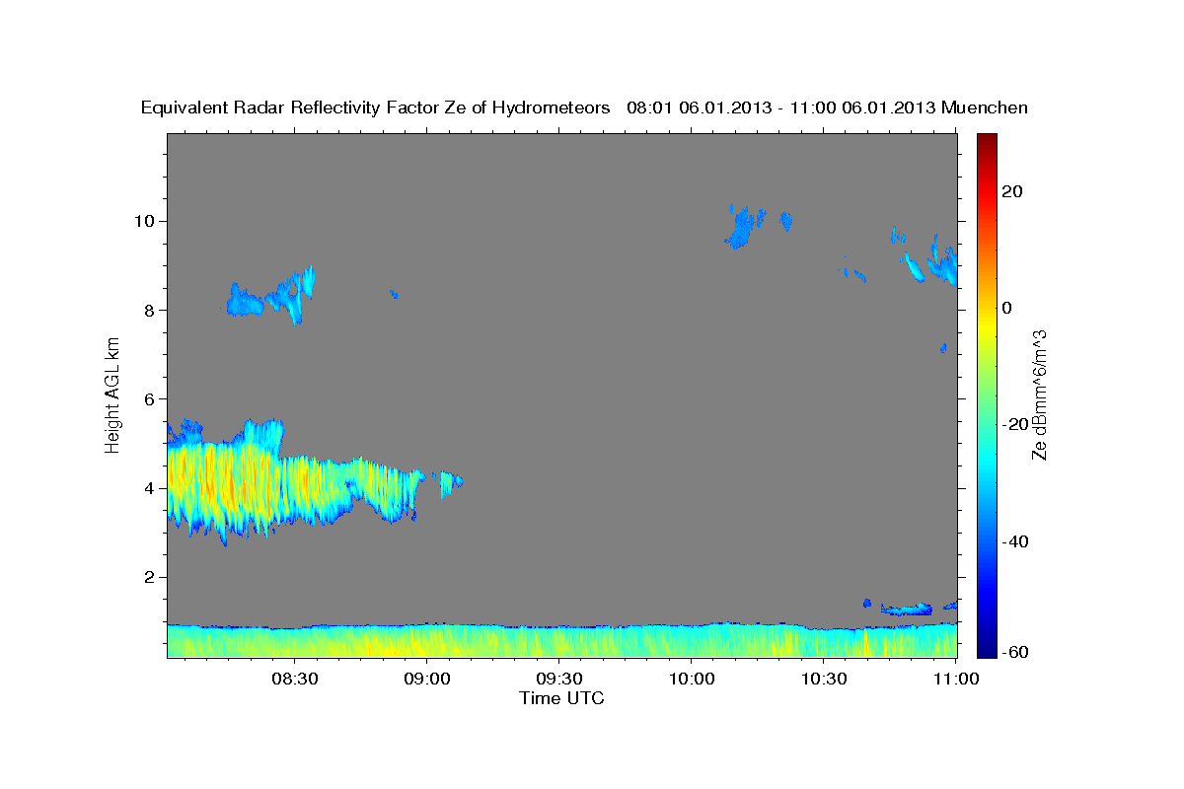Click the height tick label 4
This screenshot has width=1184, height=789.
click(152, 488)
